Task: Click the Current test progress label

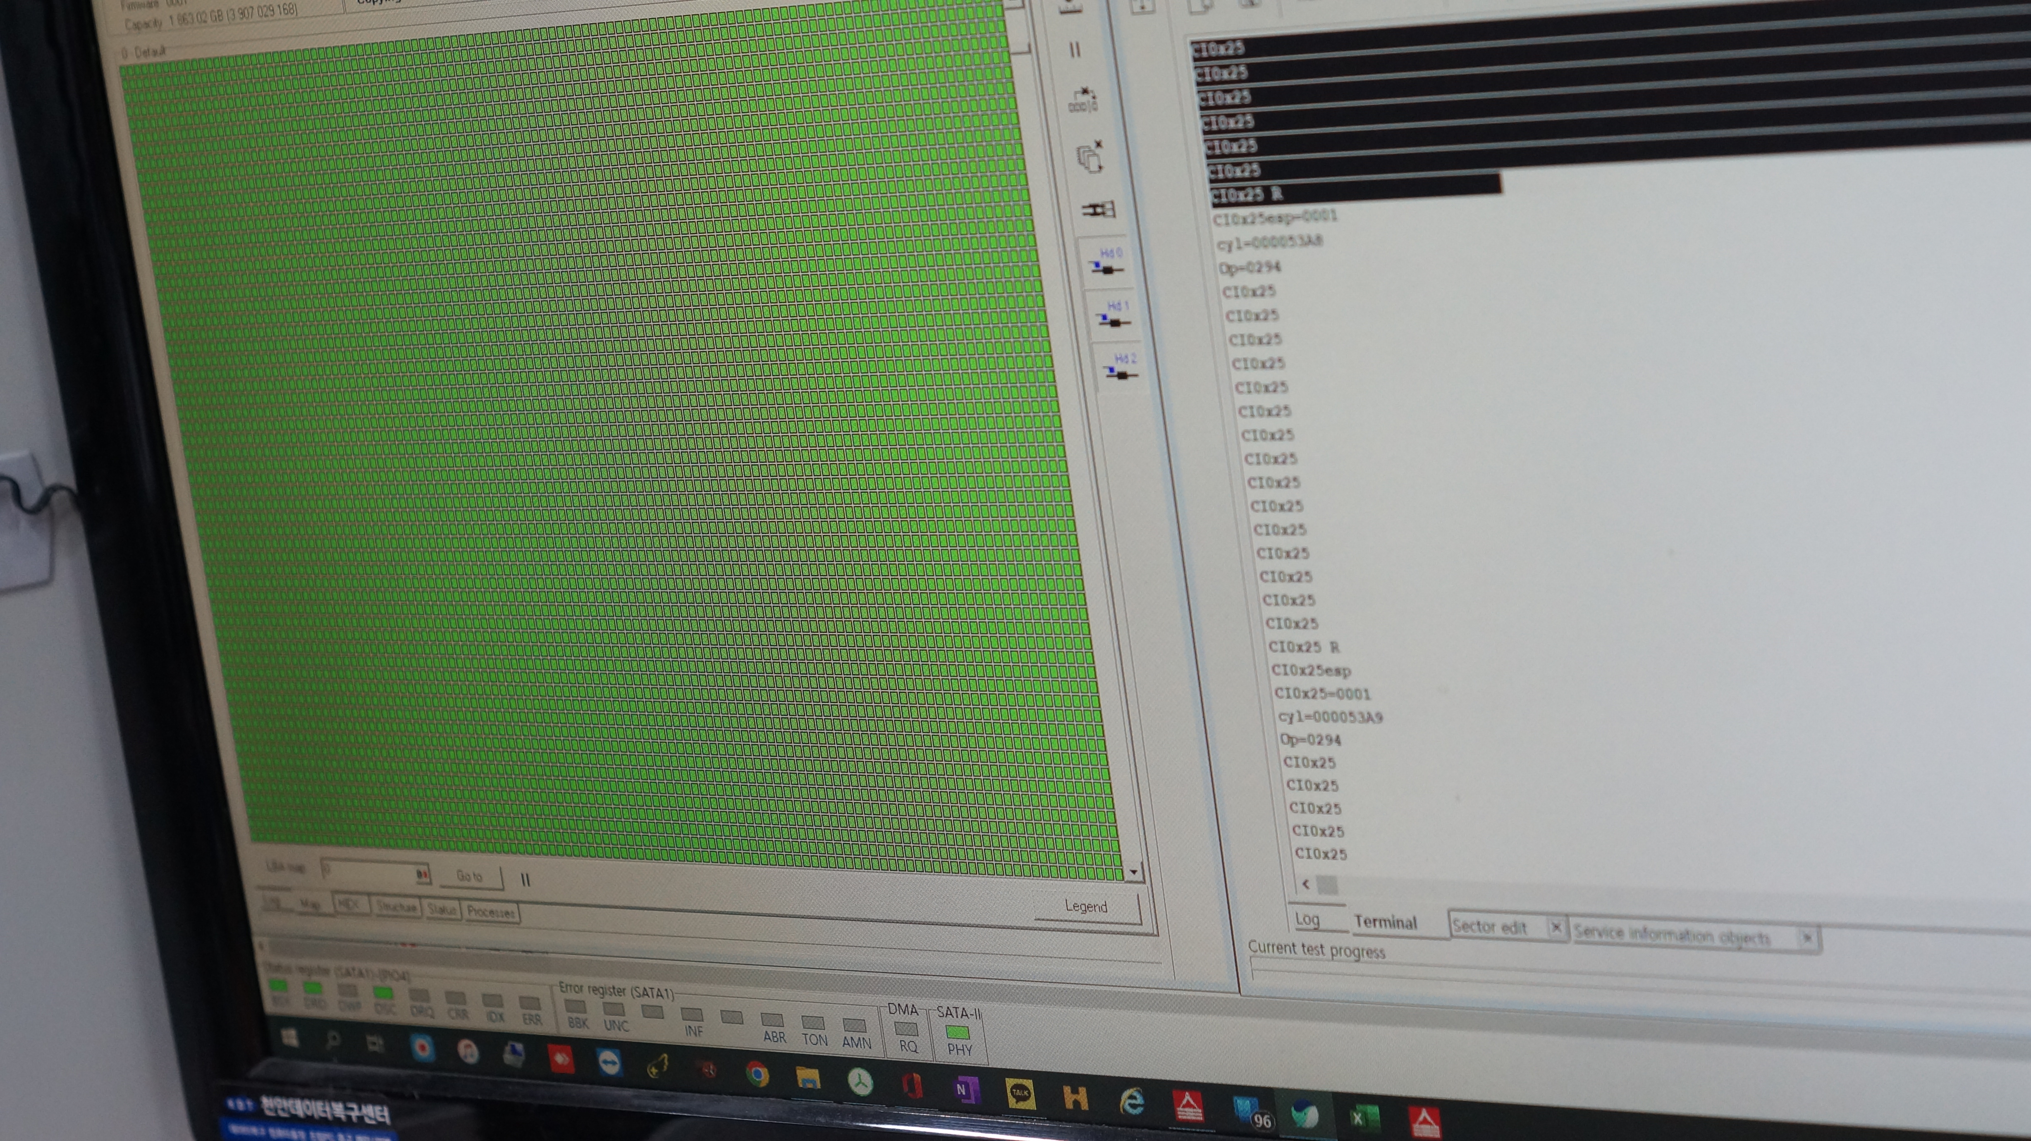Action: 1316,950
